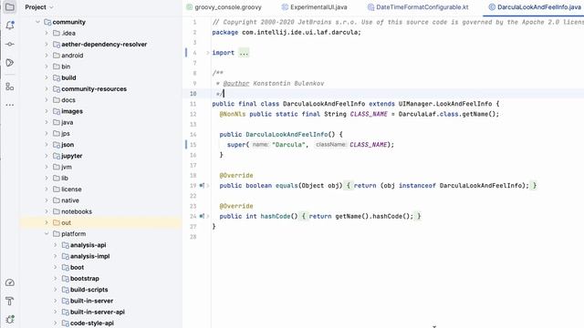The height and width of the screenshot is (328, 584).
Task: Click line number 11 in gutter
Action: pos(193,104)
